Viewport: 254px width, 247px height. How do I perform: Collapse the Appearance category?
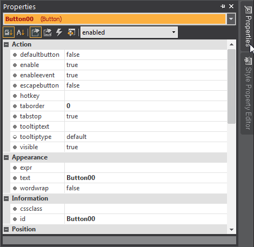click(x=6, y=158)
